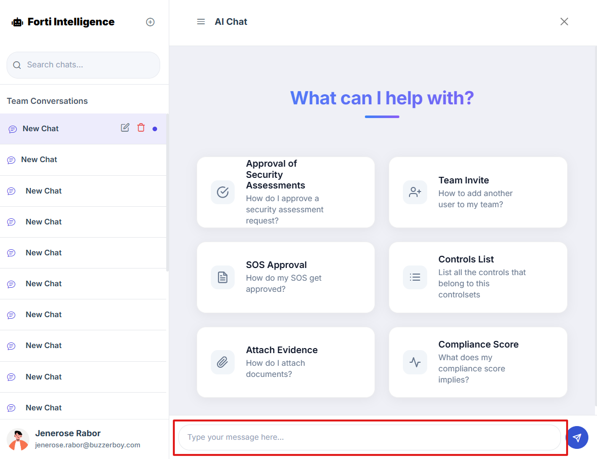Focus the Search chats field
The height and width of the screenshot is (459, 597).
click(x=84, y=65)
